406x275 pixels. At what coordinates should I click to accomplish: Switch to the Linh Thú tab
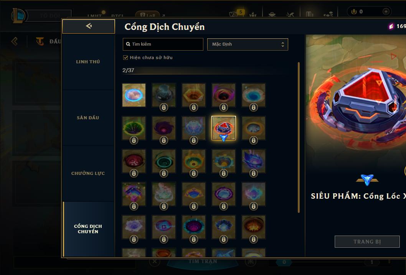pyautogui.click(x=88, y=62)
